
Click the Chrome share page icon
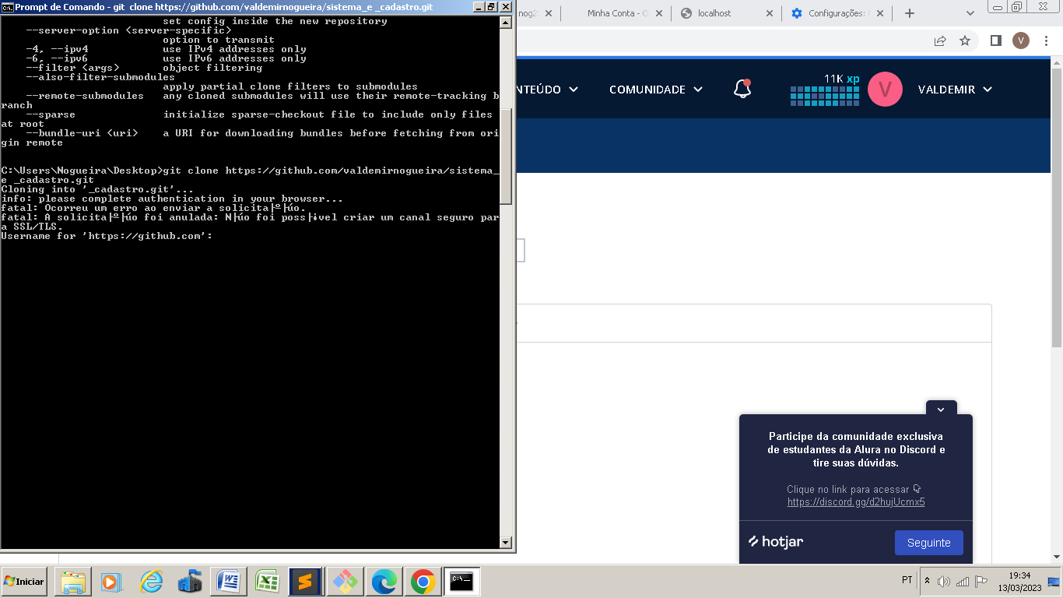940,40
